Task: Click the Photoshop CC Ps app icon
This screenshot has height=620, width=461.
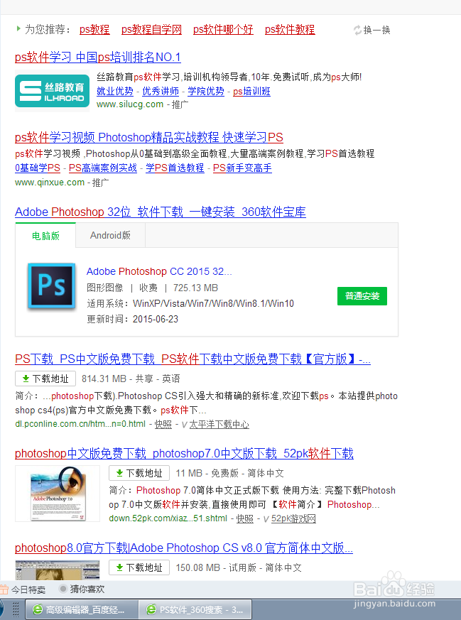Action: [51, 285]
